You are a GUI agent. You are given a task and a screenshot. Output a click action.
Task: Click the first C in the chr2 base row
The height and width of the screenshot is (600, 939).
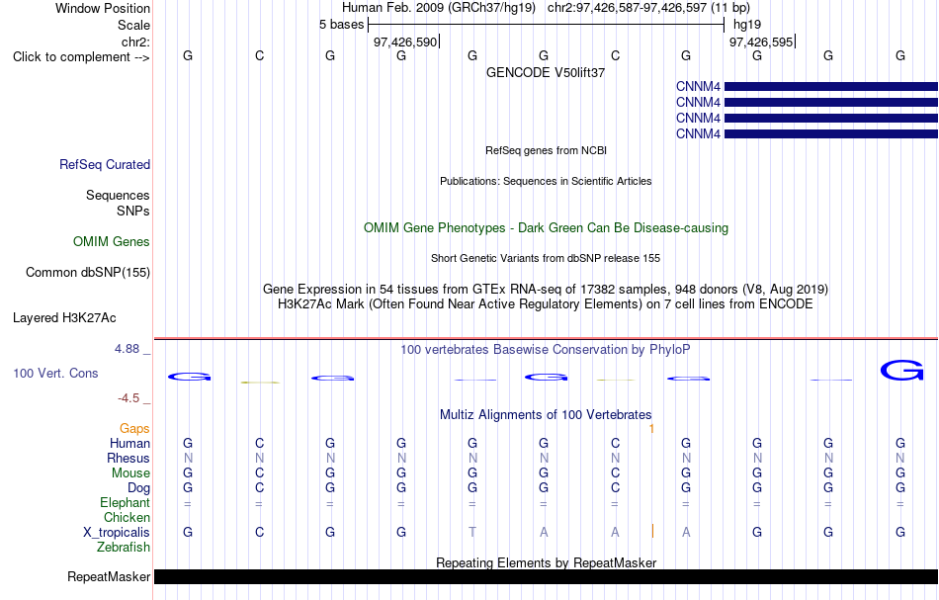click(259, 56)
